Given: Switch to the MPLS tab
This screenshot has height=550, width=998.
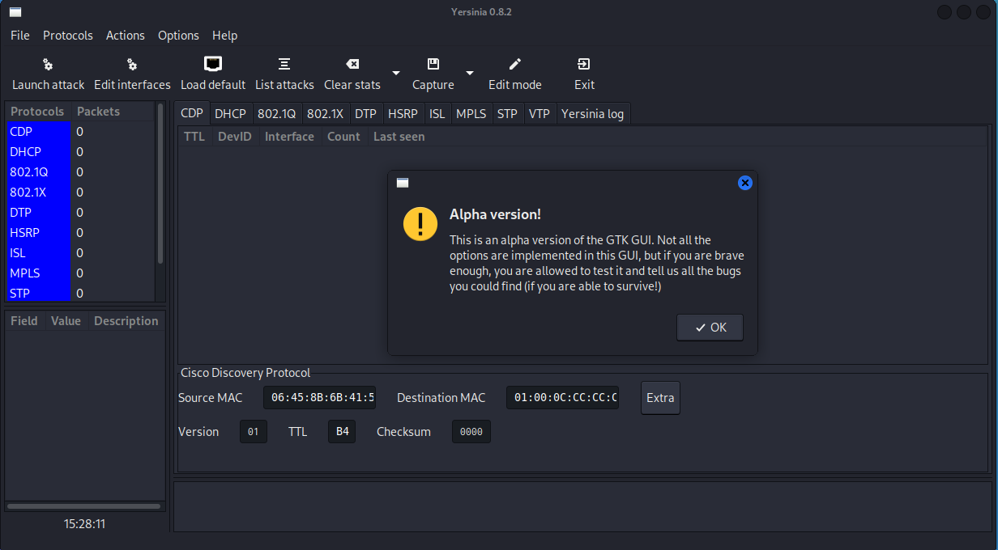Looking at the screenshot, I should [x=471, y=114].
